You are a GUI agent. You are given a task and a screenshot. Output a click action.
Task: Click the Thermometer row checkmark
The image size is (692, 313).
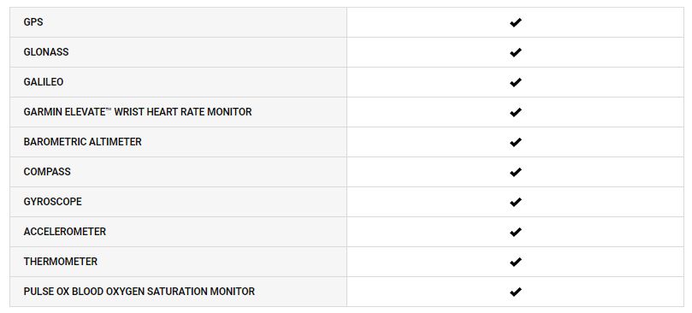[515, 262]
